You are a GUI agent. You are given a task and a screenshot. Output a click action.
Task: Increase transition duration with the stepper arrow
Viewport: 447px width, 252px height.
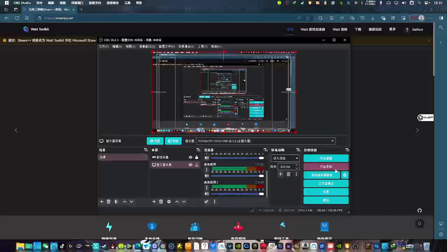[296, 165]
